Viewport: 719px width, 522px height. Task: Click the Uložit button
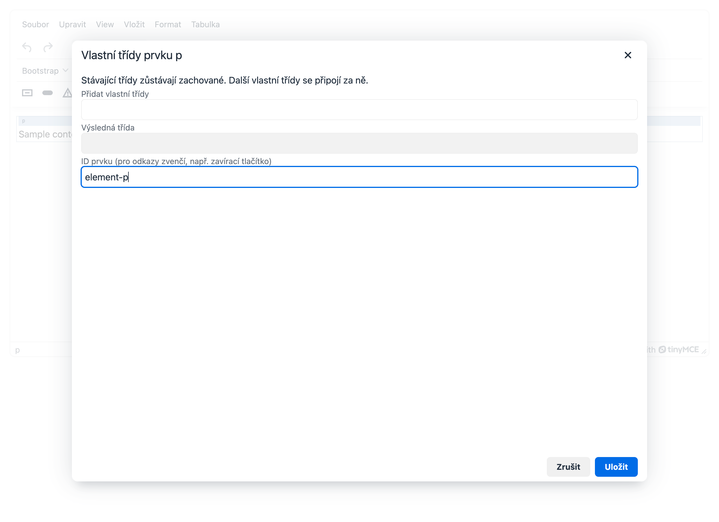click(x=616, y=467)
